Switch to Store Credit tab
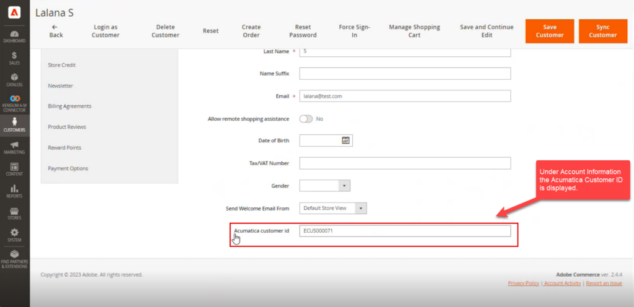 coord(62,65)
